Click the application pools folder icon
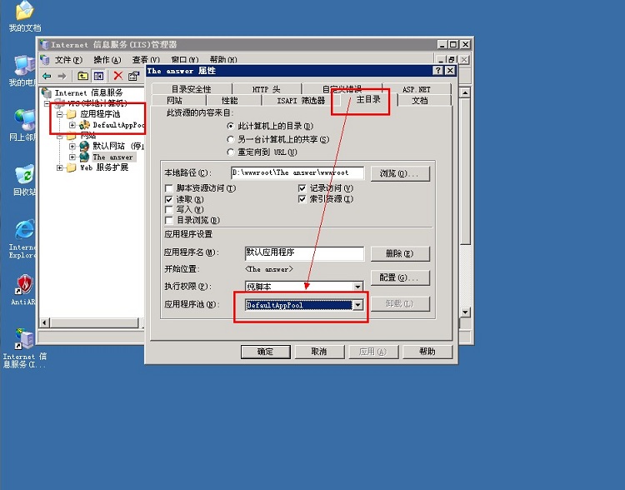Image resolution: width=625 pixels, height=490 pixels. coord(72,114)
